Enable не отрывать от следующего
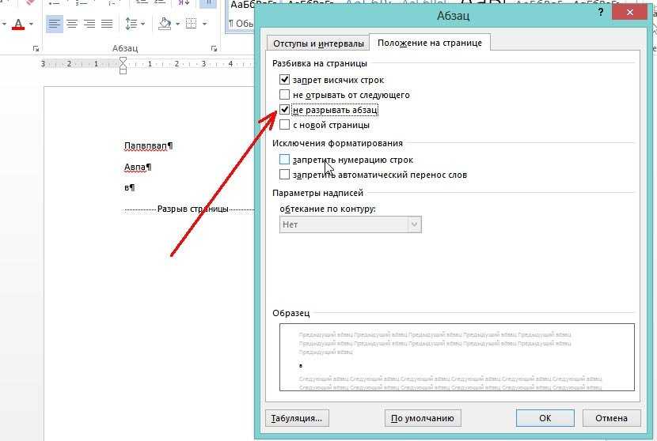 click(284, 95)
